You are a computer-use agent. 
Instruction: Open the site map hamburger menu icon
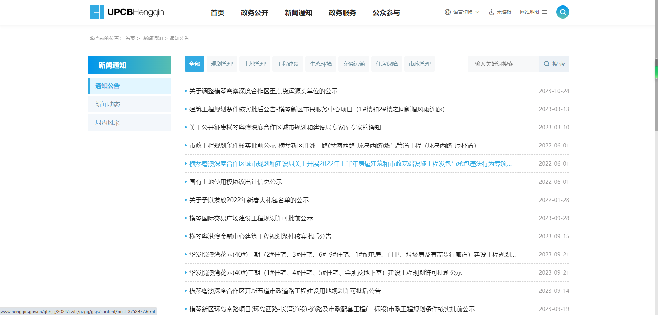click(x=545, y=12)
